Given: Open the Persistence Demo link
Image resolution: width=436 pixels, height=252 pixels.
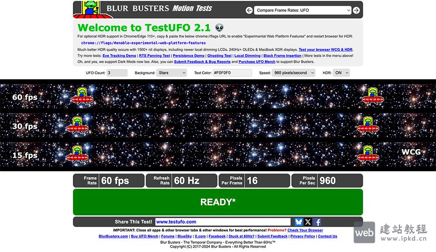Looking at the screenshot, I should tap(188, 56).
